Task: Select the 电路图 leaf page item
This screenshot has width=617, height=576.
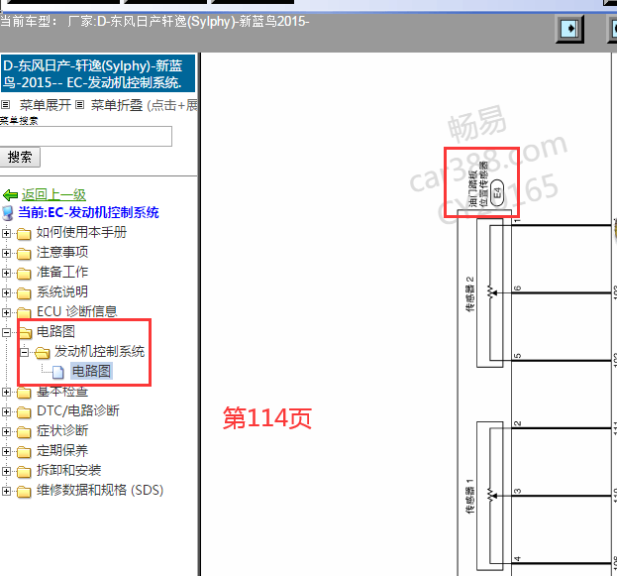Action: point(91,372)
